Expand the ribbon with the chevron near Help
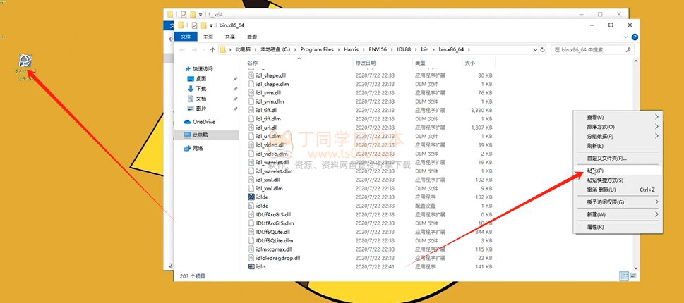684x303 pixels. [x=626, y=37]
